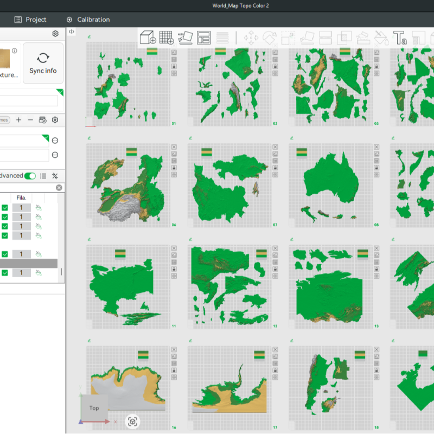Click the Auto orient toolbar icon
Viewport: 434px width, 434px height.
(x=185, y=37)
